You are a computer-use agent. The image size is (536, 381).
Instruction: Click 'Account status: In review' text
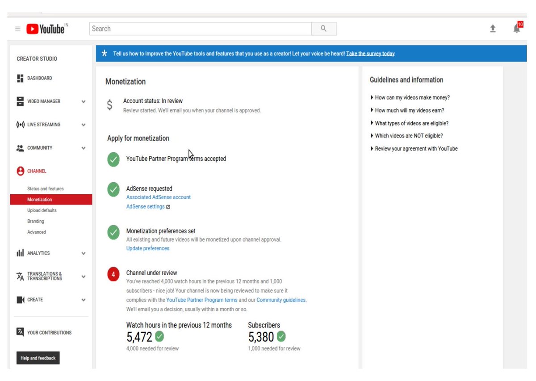click(153, 101)
